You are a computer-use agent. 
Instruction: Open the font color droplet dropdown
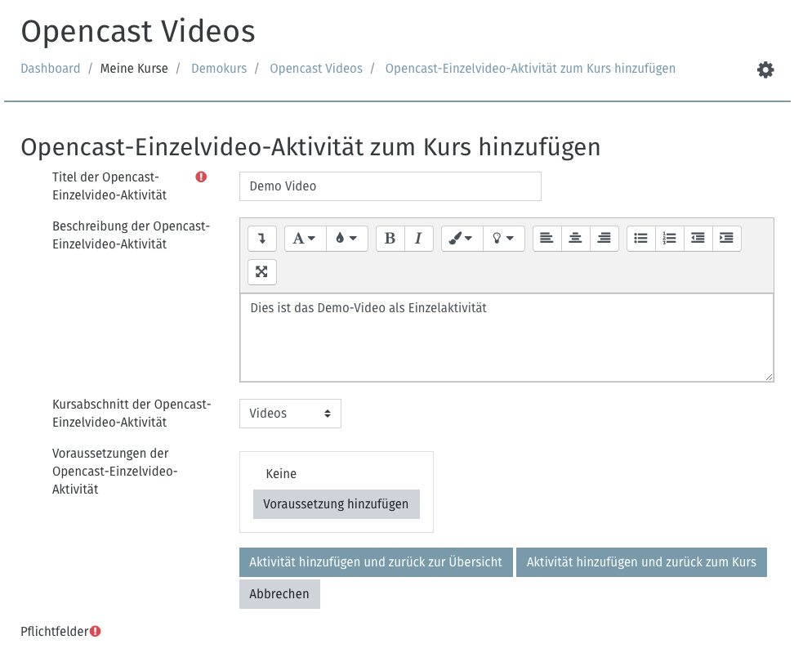[x=347, y=238]
